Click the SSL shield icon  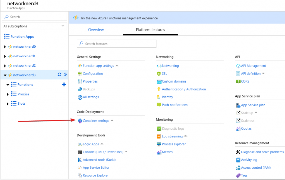point(159,74)
